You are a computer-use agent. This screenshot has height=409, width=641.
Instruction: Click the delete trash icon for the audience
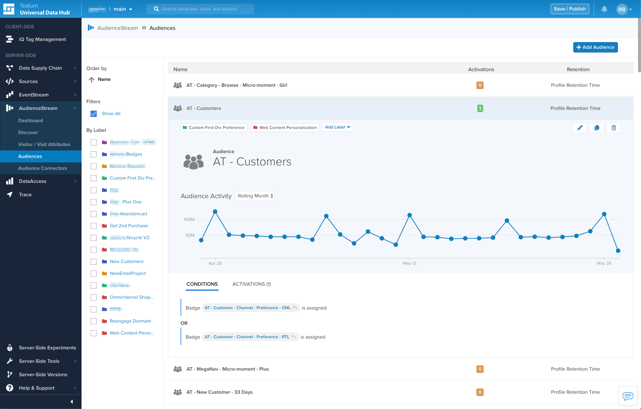(x=613, y=127)
